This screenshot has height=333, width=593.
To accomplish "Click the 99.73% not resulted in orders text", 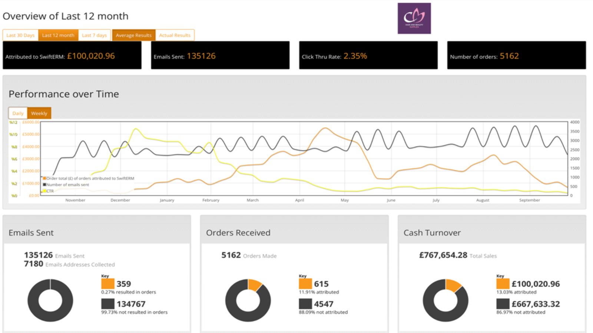I will pyautogui.click(x=134, y=312).
